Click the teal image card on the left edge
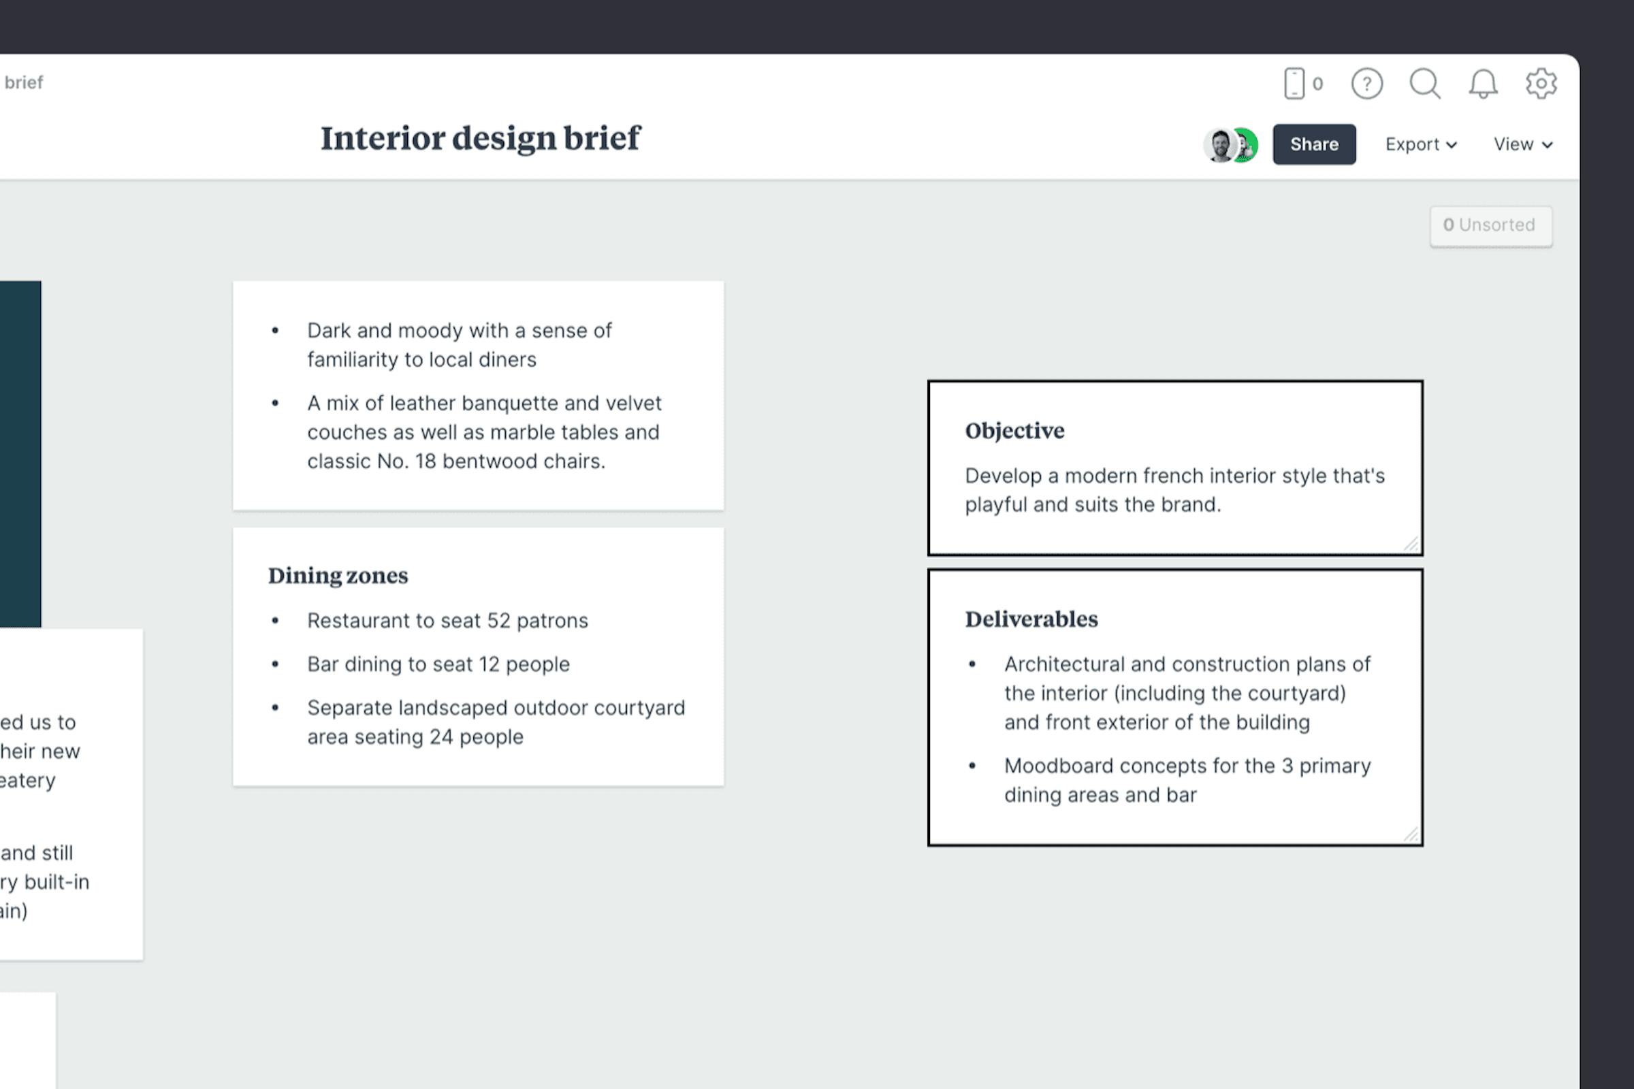The image size is (1634, 1089). [x=21, y=451]
